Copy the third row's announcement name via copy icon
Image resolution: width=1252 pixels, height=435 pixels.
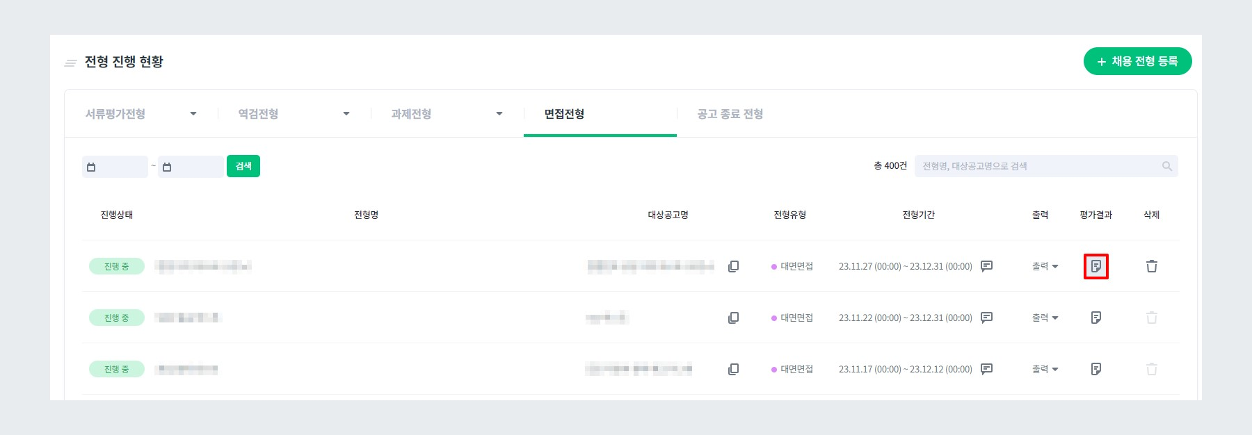tap(734, 369)
